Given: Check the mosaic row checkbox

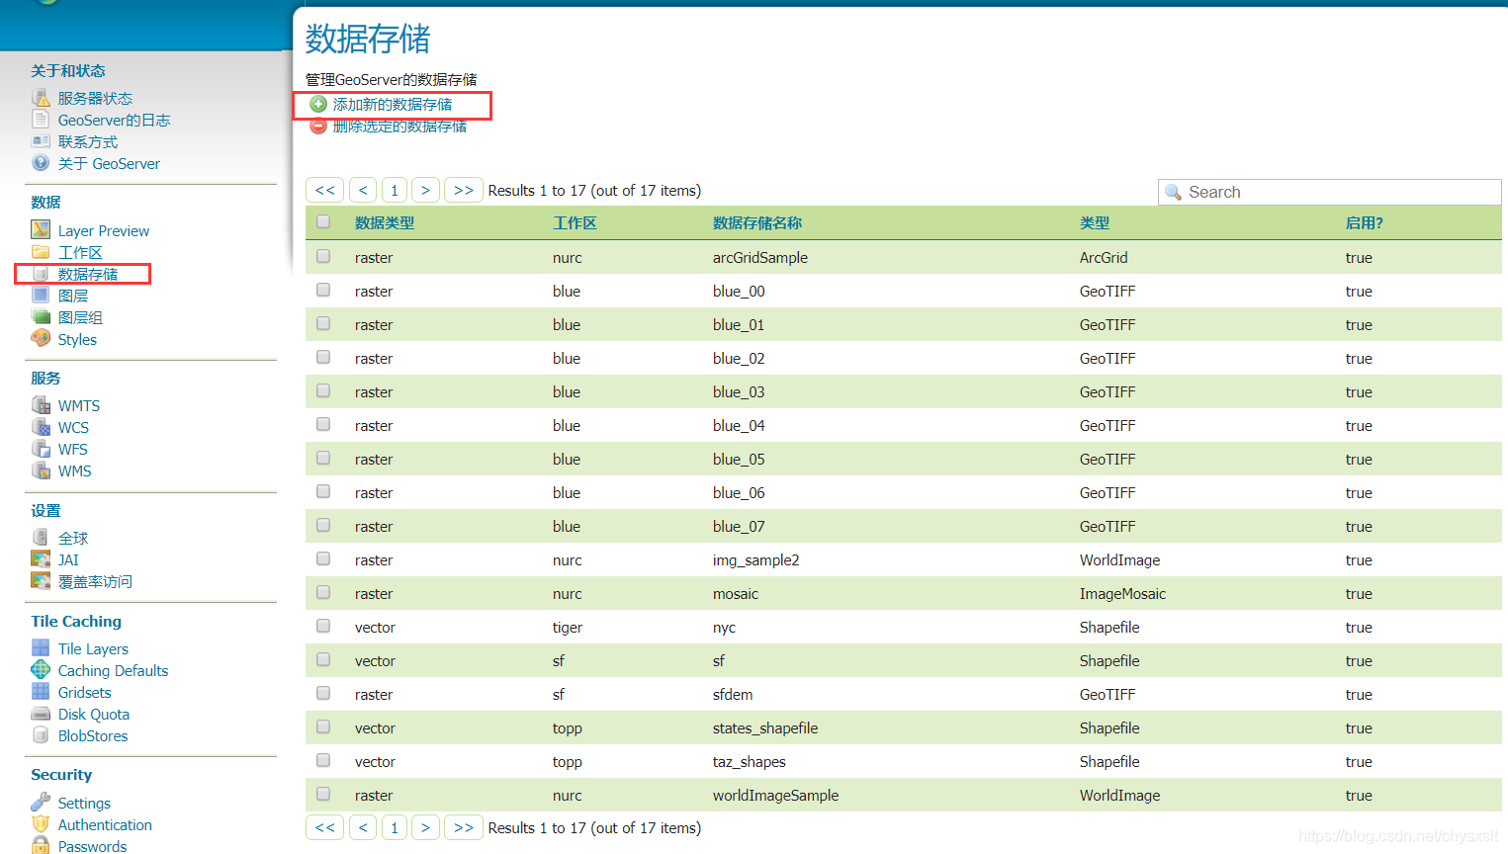Looking at the screenshot, I should point(323,592).
